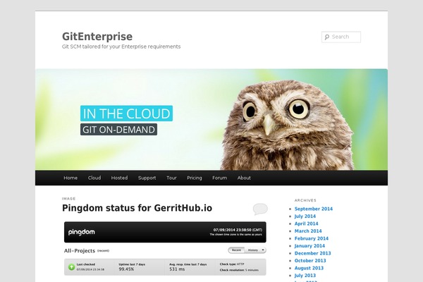Click the 531 ms response time value
This screenshot has width=423, height=282.
pyautogui.click(x=177, y=269)
